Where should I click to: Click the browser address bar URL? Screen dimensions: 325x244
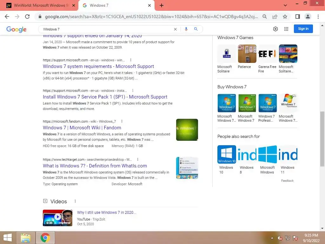151,17
